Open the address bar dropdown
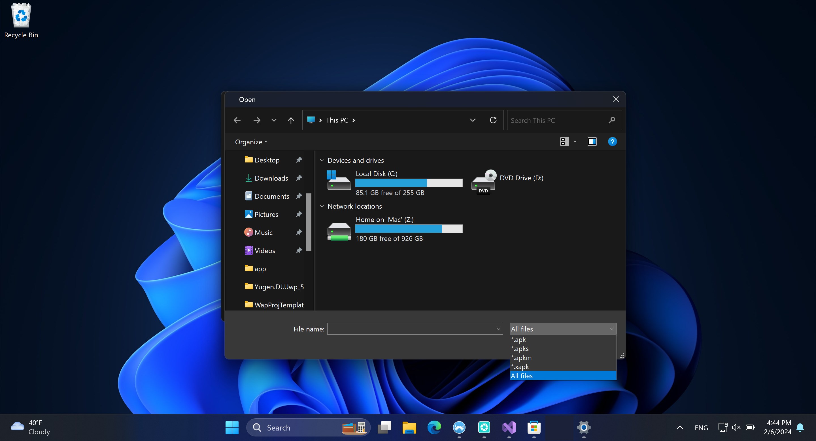 tap(473, 120)
